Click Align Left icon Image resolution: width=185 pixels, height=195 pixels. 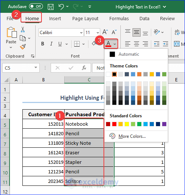128,44
